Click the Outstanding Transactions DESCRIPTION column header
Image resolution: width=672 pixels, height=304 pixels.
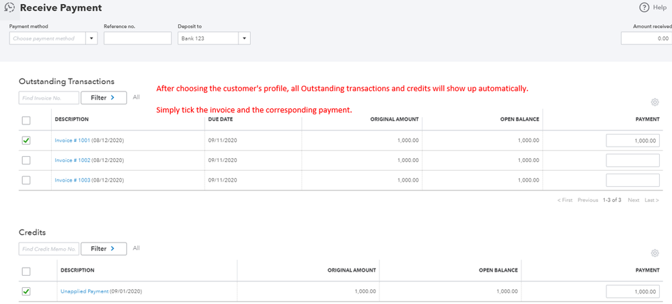pos(71,119)
